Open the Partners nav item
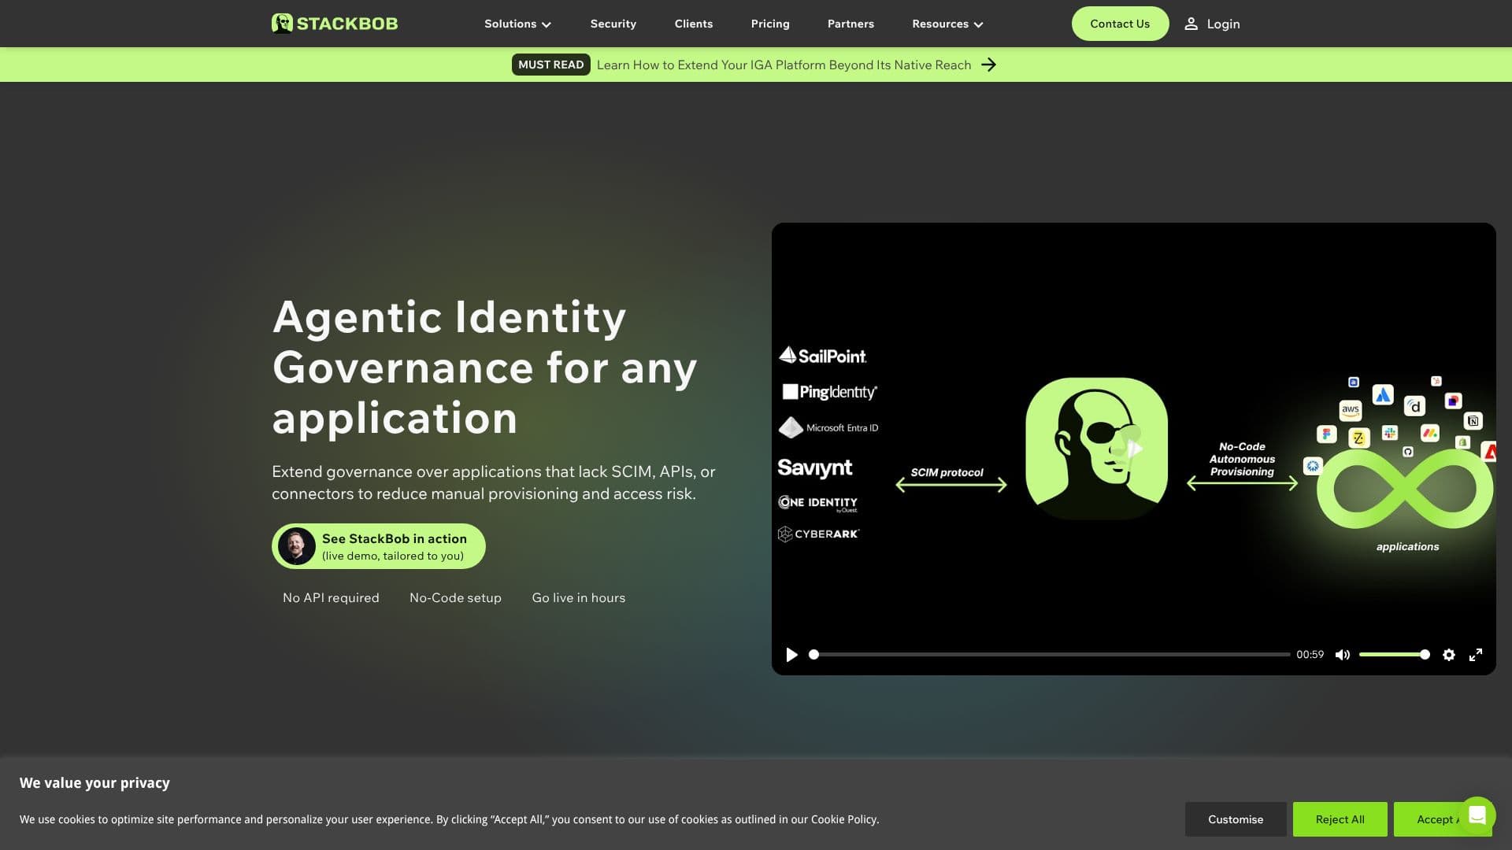This screenshot has height=850, width=1512. (x=850, y=24)
